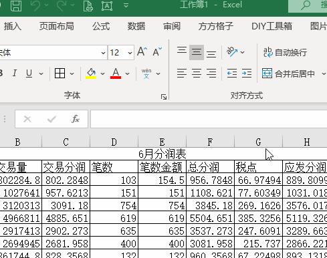Click the 笔数金额 header cell
327x258 pixels.
point(162,166)
